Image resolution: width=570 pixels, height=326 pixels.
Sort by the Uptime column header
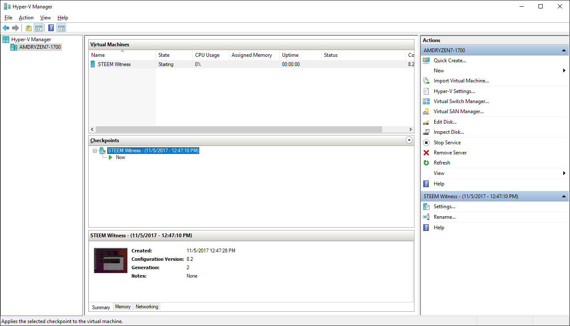click(x=301, y=55)
